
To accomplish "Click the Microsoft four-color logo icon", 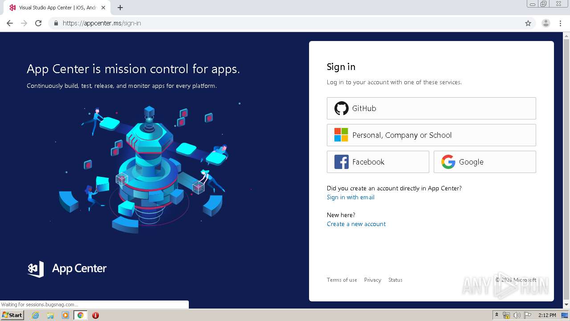I will click(341, 135).
